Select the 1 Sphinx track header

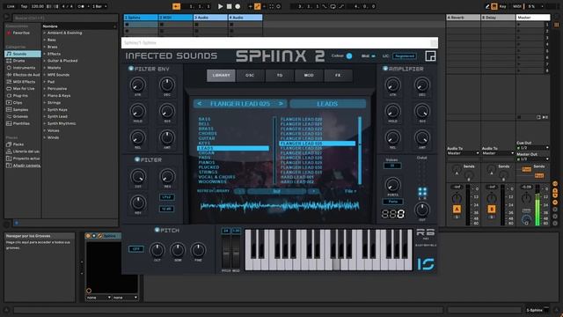point(141,18)
